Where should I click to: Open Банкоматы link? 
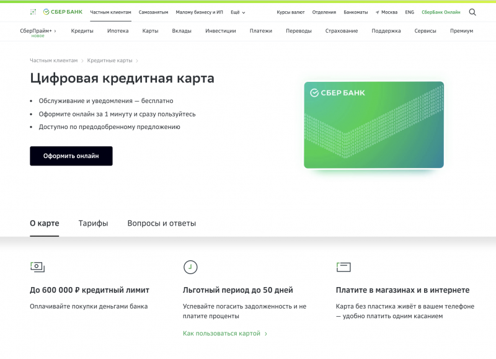click(x=356, y=12)
